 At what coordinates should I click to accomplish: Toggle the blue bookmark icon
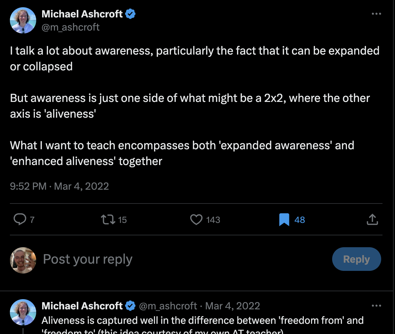coord(284,219)
